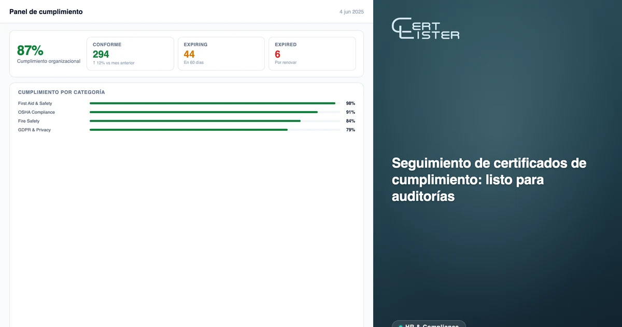Click the 12% vs mes anterior text

pyautogui.click(x=114, y=63)
